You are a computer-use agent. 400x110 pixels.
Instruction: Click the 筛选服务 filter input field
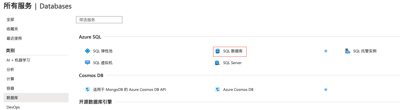click(x=99, y=20)
